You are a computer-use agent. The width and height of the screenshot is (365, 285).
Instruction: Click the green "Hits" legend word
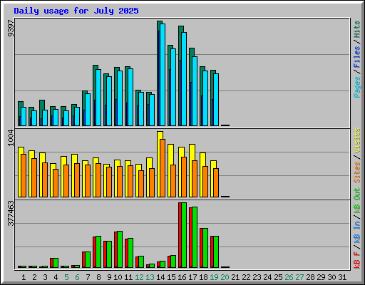point(357,29)
